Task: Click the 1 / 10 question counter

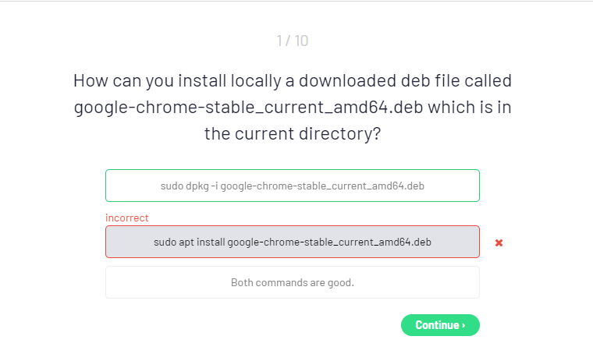Action: 293,41
